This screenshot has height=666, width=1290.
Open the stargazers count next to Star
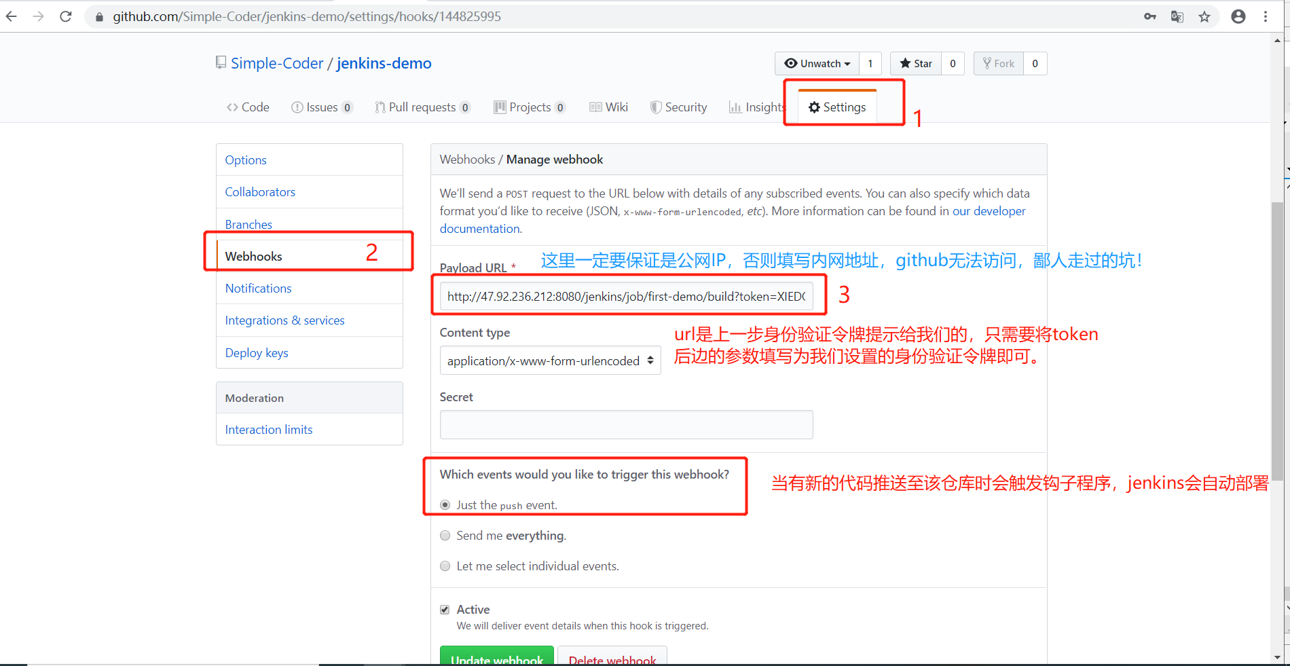click(x=953, y=63)
